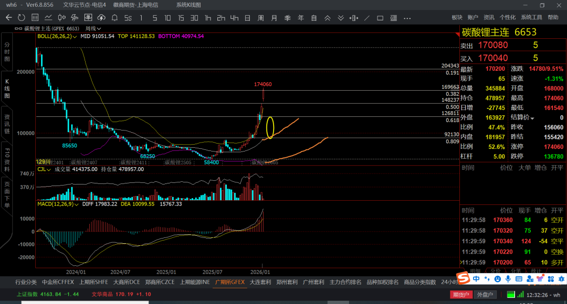Open the 结算价 dropdown arrow

pos(532,118)
